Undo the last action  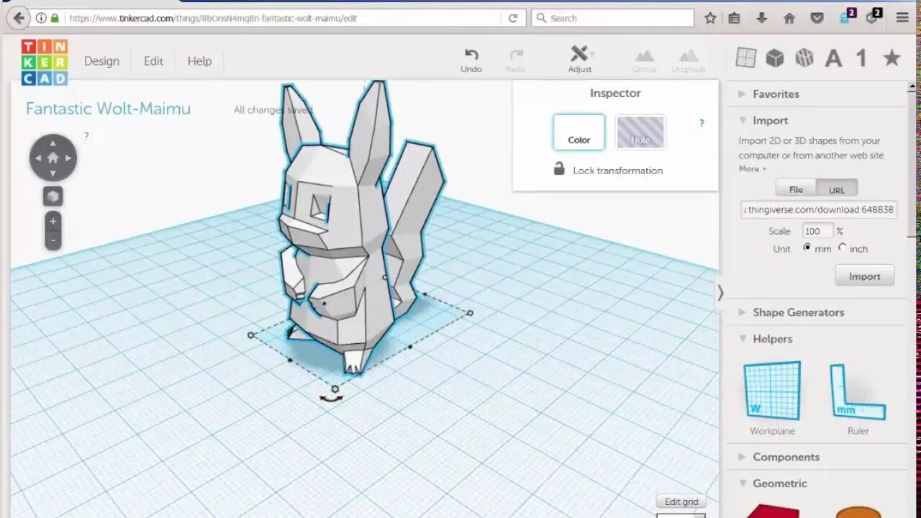click(471, 60)
